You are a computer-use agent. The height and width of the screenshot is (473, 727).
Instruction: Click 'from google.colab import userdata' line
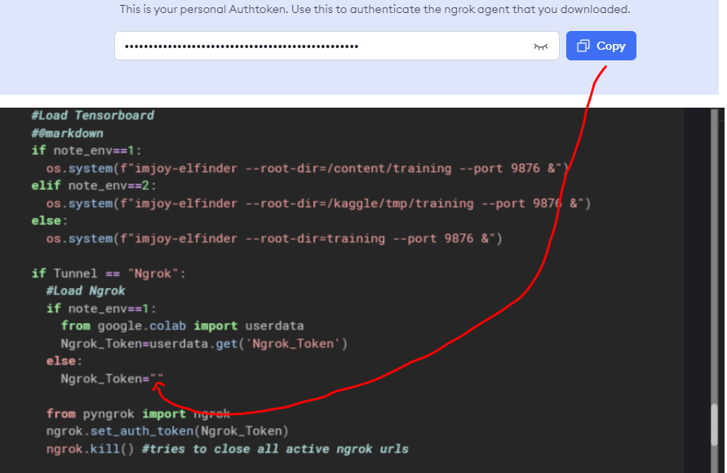point(182,325)
